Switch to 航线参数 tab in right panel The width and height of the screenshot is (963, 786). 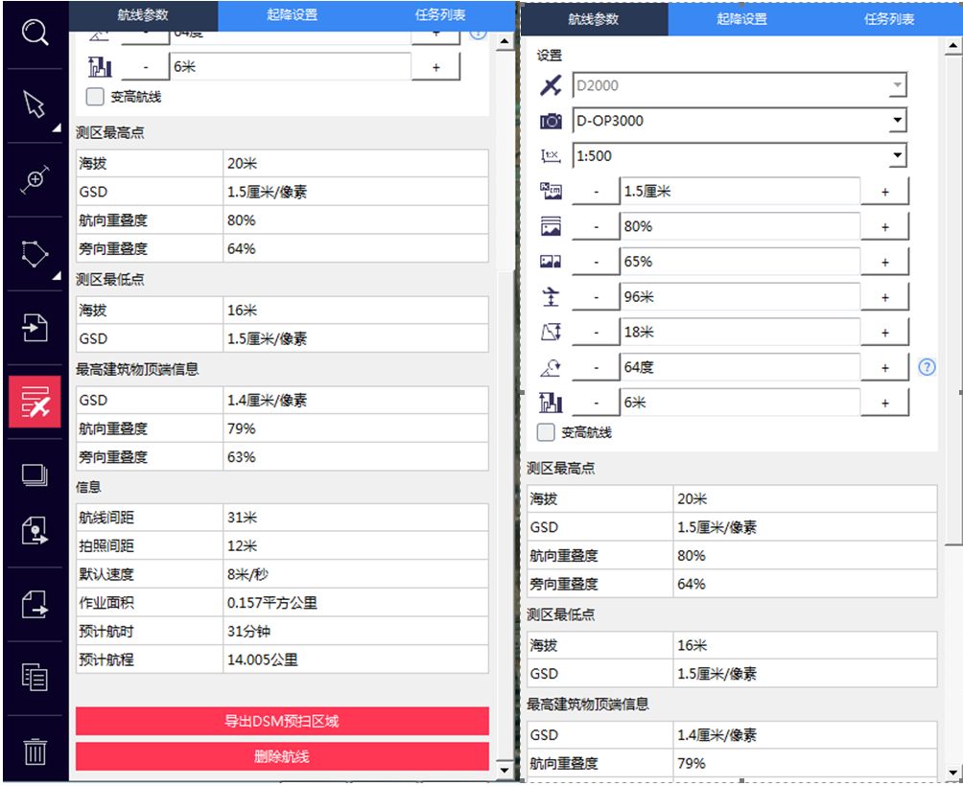pos(594,19)
